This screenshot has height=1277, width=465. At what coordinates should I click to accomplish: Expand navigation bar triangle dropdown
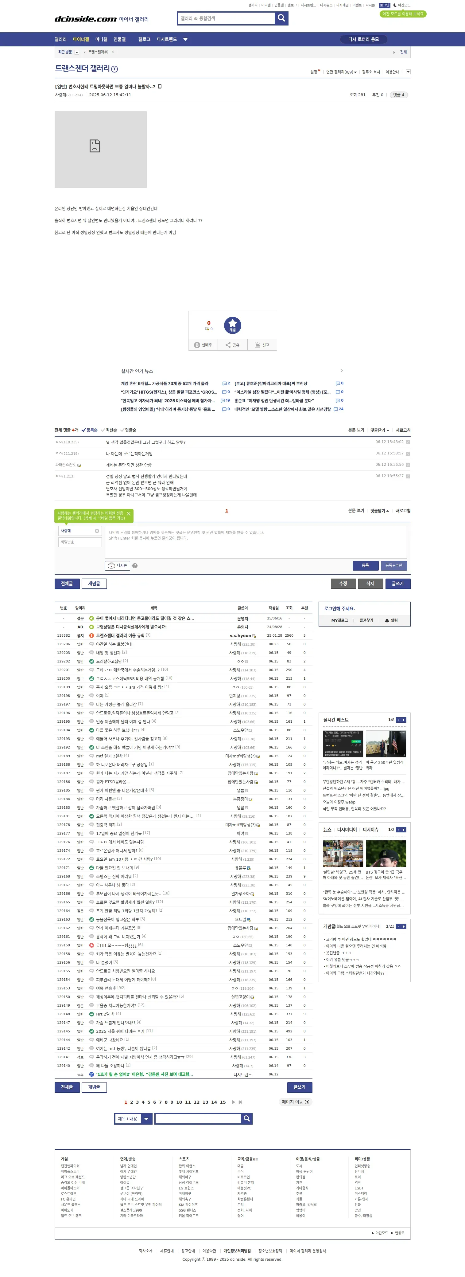(x=185, y=40)
